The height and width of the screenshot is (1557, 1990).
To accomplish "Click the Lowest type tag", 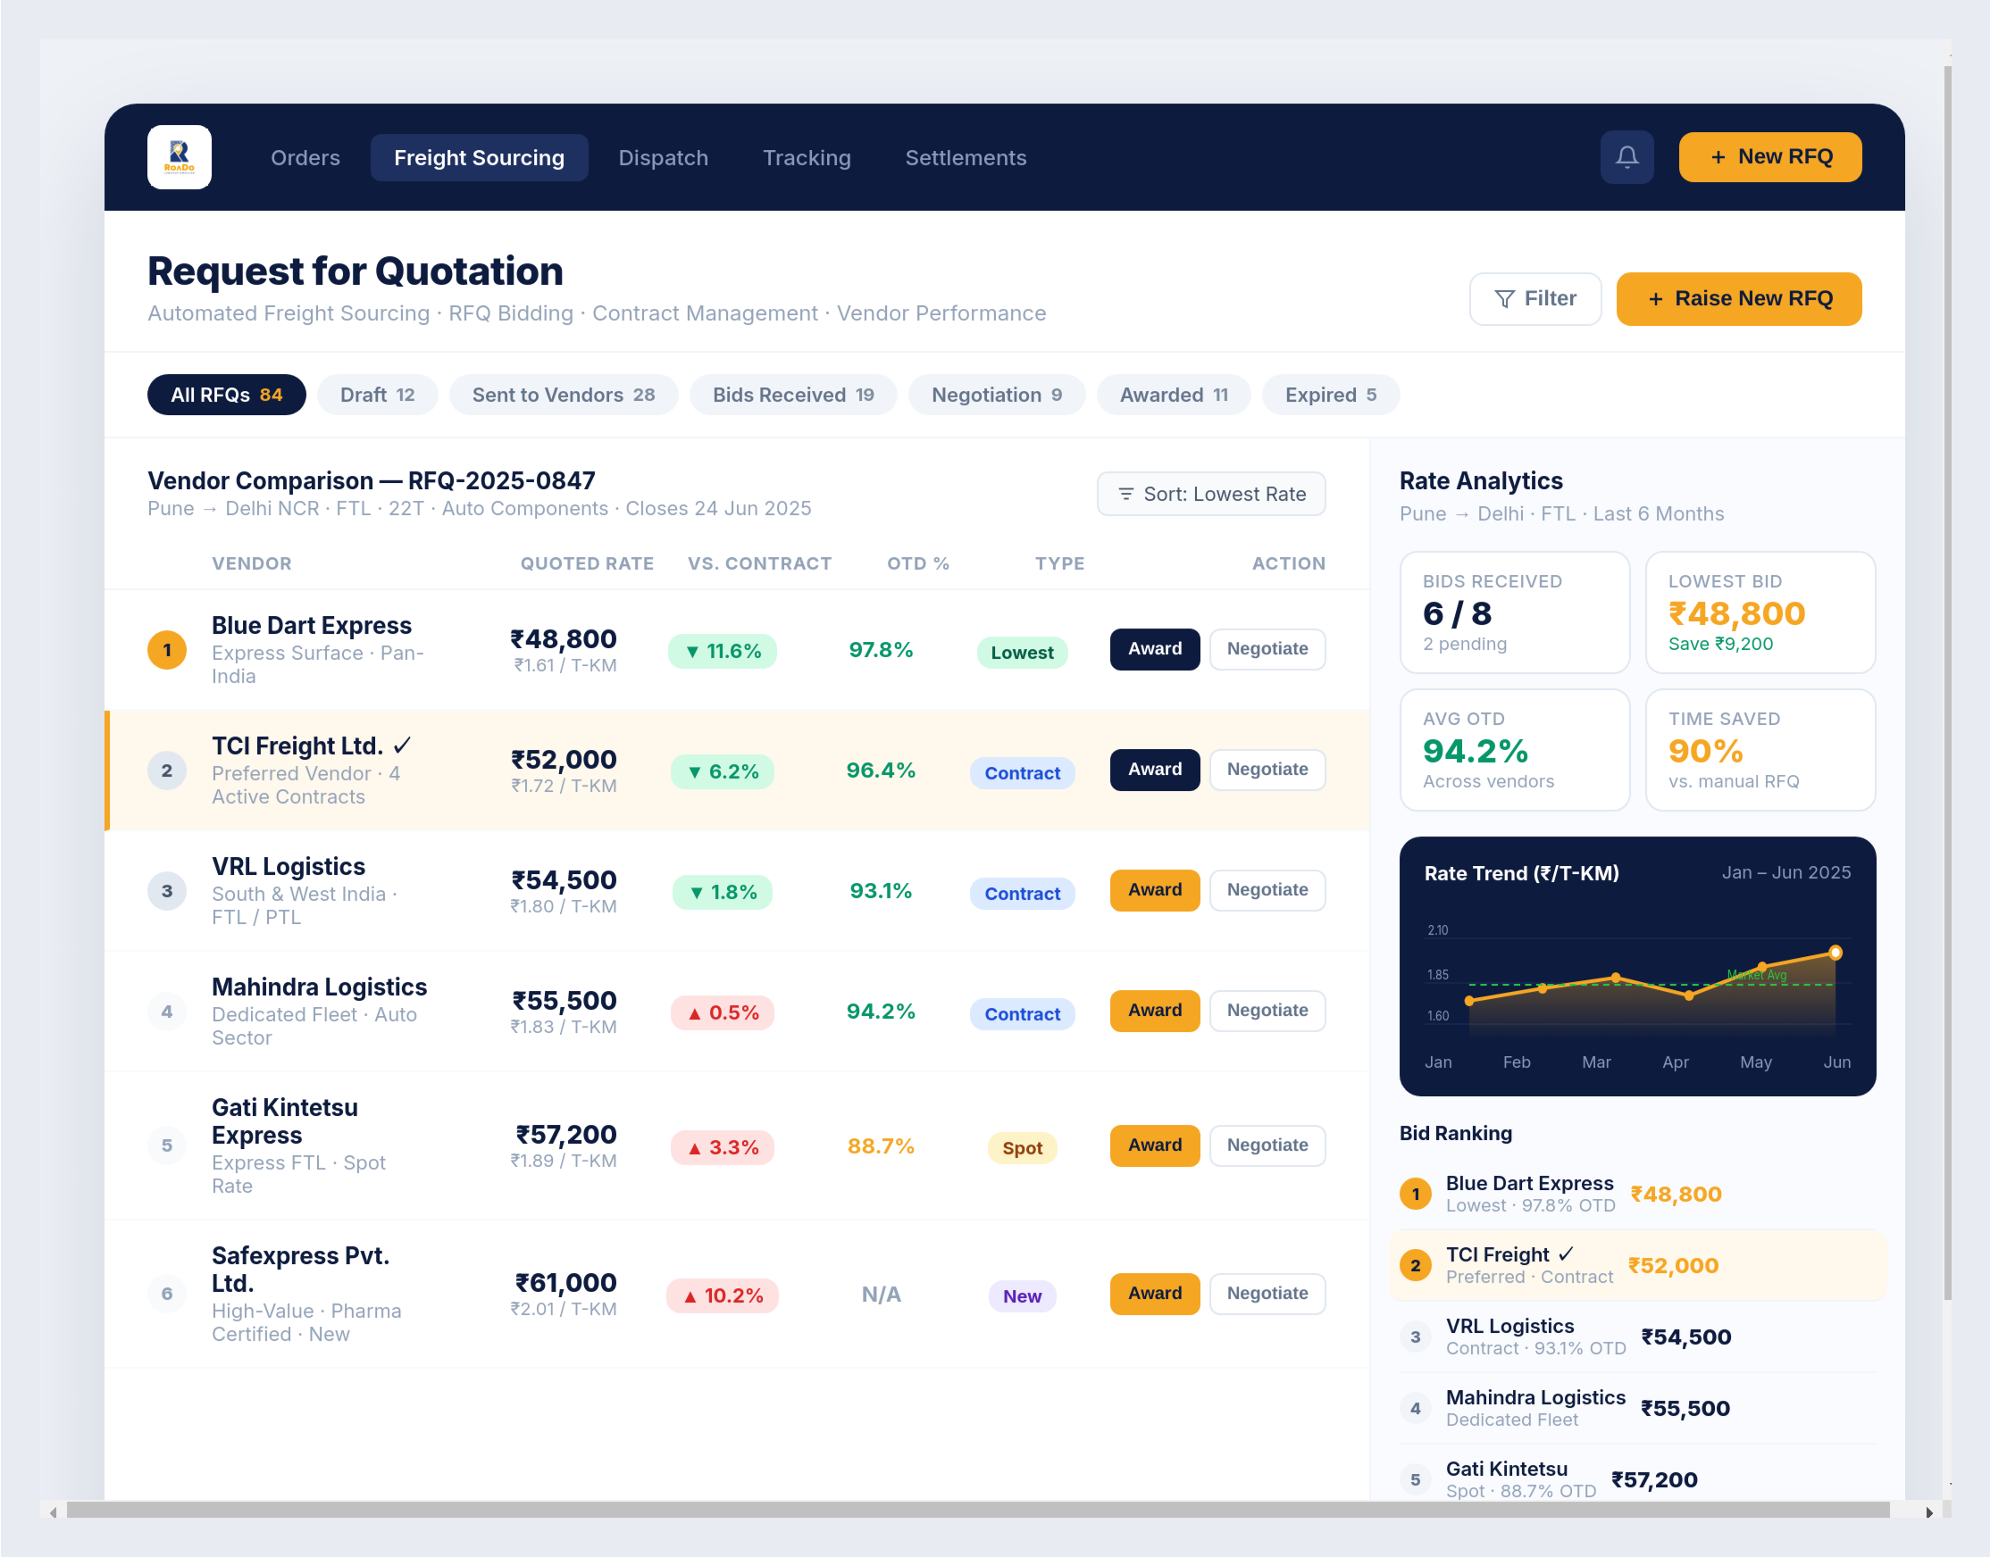I will pos(1022,652).
